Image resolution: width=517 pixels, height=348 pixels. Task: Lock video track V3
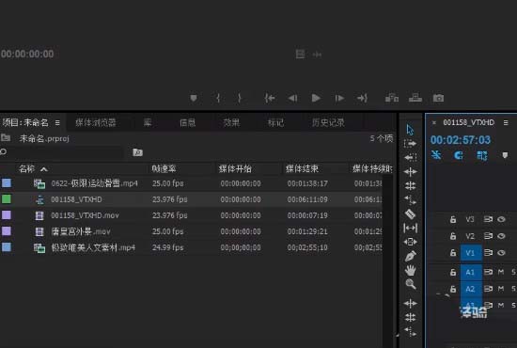click(x=453, y=219)
